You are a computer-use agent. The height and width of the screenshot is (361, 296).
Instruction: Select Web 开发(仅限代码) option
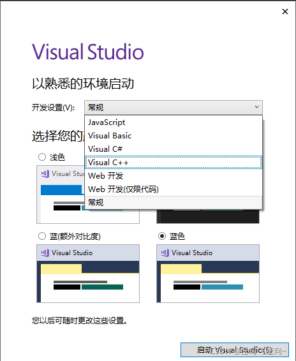pos(174,189)
